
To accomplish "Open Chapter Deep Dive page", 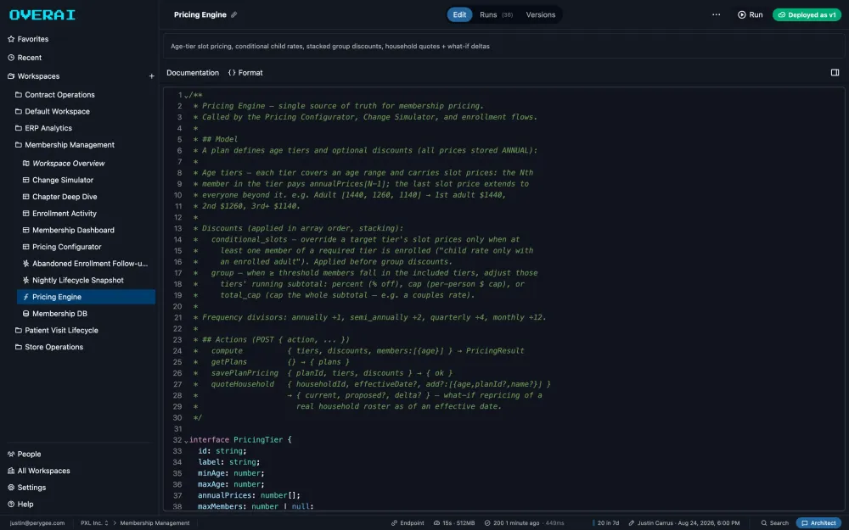I will click(x=65, y=197).
